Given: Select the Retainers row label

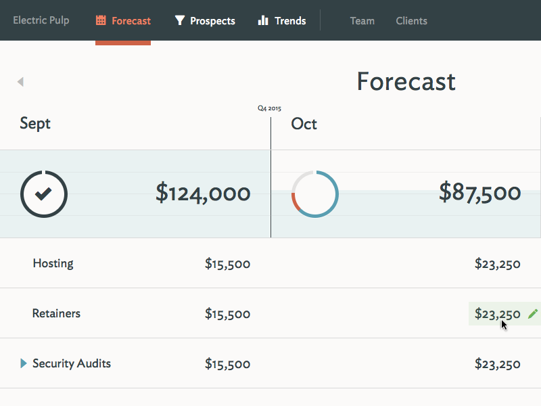Looking at the screenshot, I should point(56,313).
